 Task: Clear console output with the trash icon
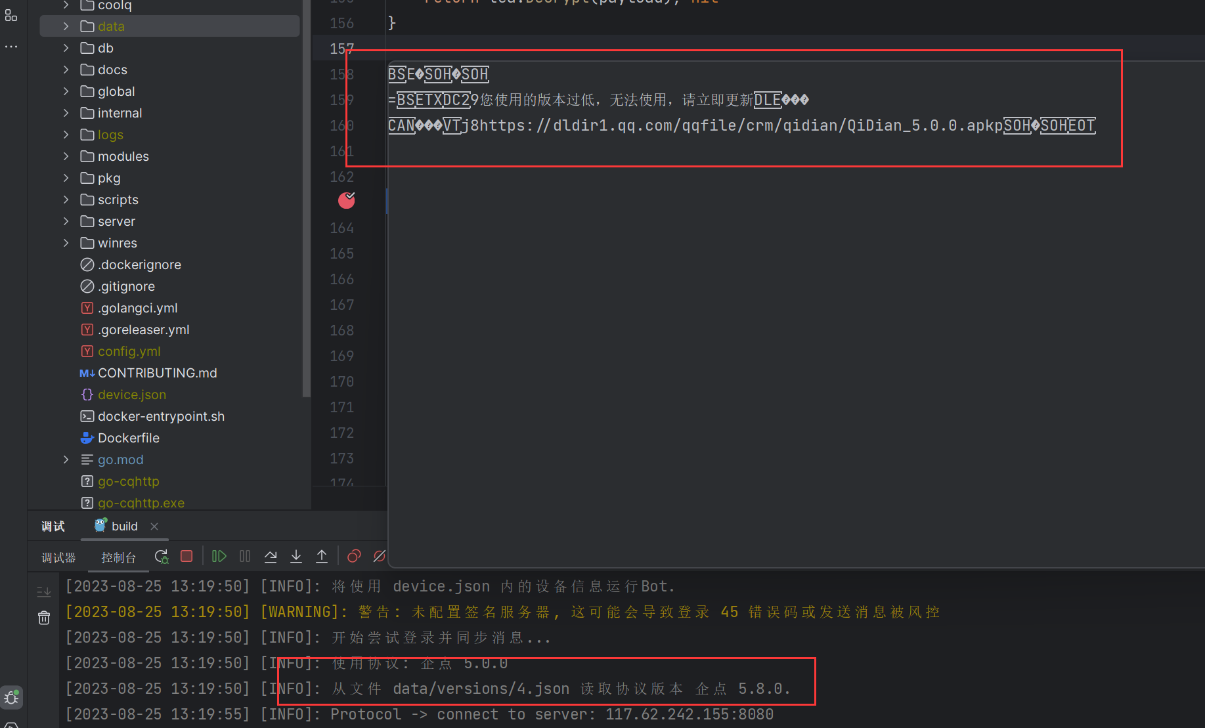(44, 617)
